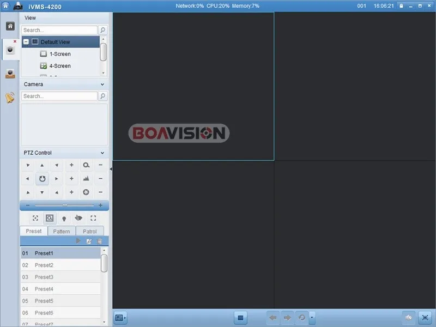The height and width of the screenshot is (327, 436).
Task: Click focus plus button in PTZ control
Action: click(71, 179)
